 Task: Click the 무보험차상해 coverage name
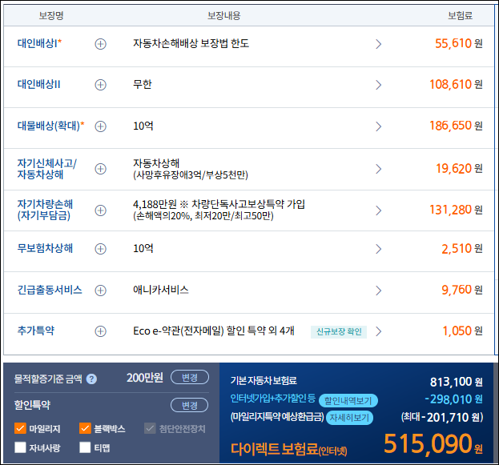pyautogui.click(x=45, y=248)
